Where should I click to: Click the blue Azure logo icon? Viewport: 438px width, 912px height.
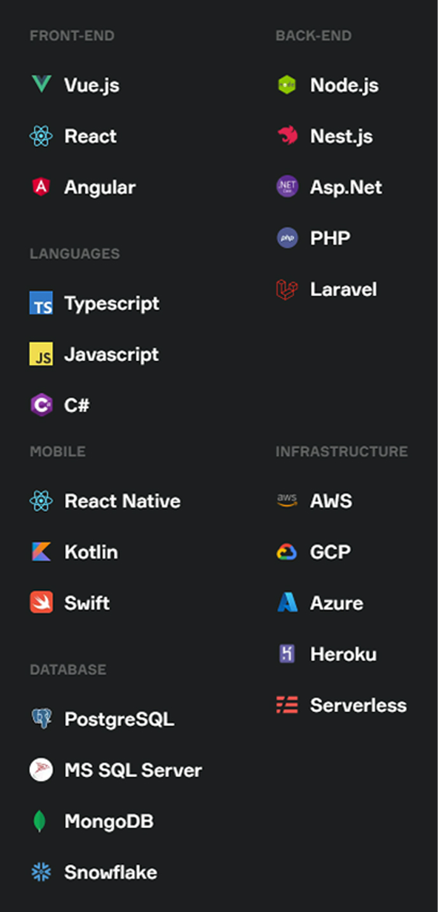287,602
